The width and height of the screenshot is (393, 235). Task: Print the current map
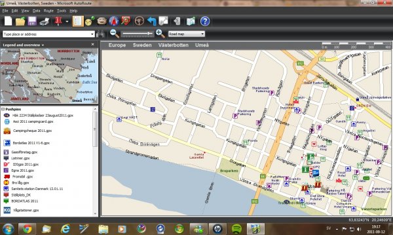pos(45,22)
